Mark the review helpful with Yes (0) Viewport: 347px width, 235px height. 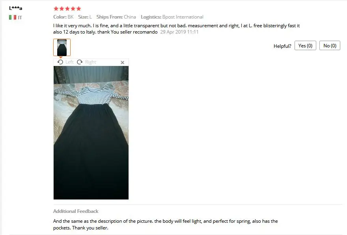pyautogui.click(x=305, y=46)
